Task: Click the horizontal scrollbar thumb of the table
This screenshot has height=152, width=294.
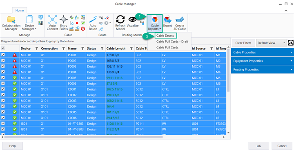Action: pyautogui.click(x=84, y=137)
